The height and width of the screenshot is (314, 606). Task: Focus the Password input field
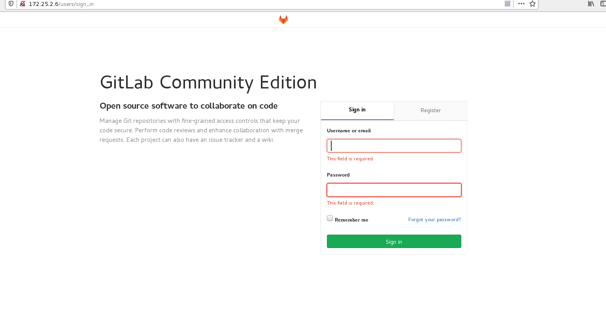[x=394, y=190]
